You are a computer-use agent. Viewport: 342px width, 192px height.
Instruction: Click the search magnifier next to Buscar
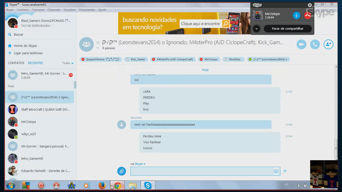click(x=10, y=35)
